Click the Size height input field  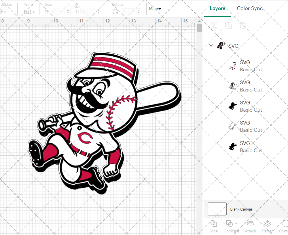[88, 12]
